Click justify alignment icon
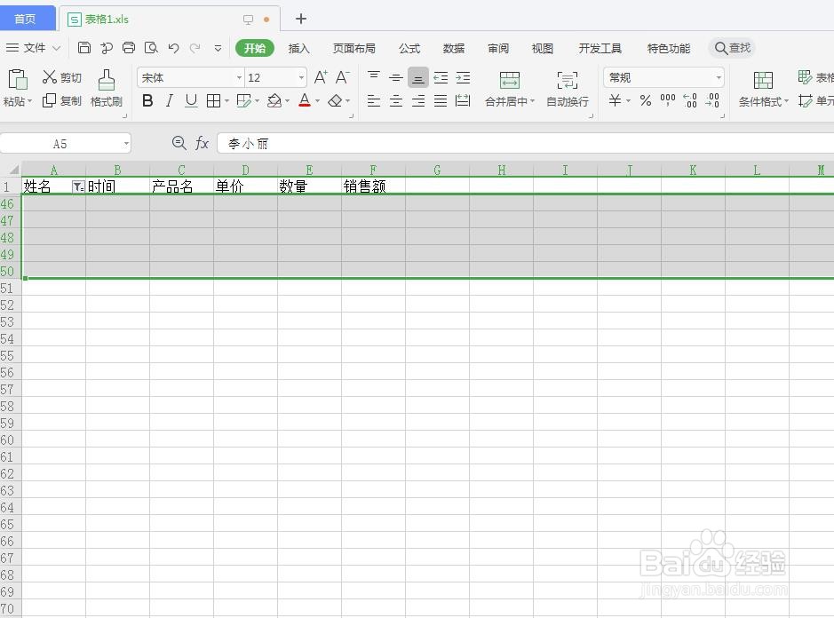The image size is (834, 618). (x=441, y=100)
